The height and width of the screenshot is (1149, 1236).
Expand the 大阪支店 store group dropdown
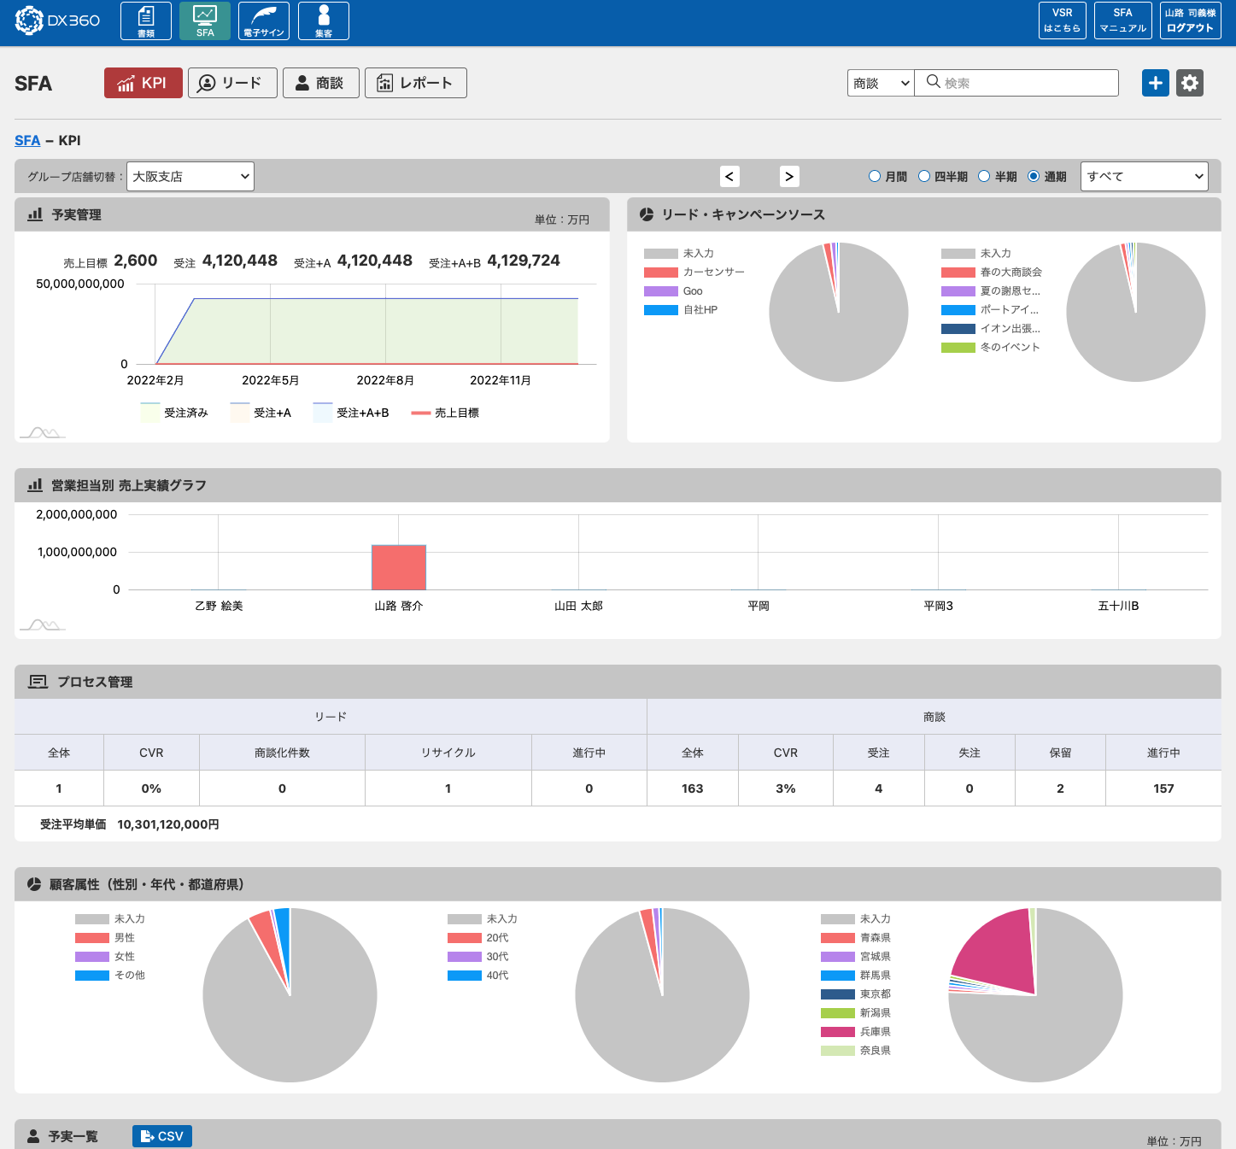coord(190,176)
